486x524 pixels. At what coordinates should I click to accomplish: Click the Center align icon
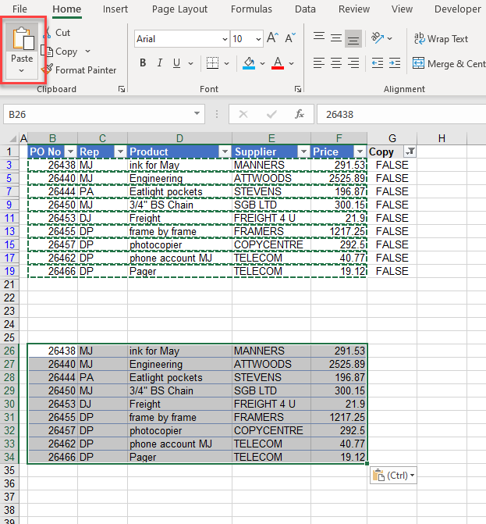[336, 63]
